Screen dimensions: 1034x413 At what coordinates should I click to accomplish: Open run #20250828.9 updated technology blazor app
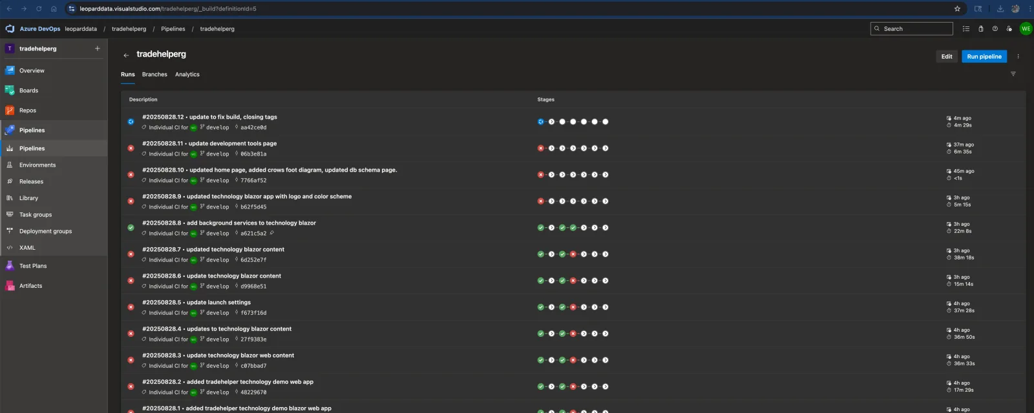click(x=247, y=196)
